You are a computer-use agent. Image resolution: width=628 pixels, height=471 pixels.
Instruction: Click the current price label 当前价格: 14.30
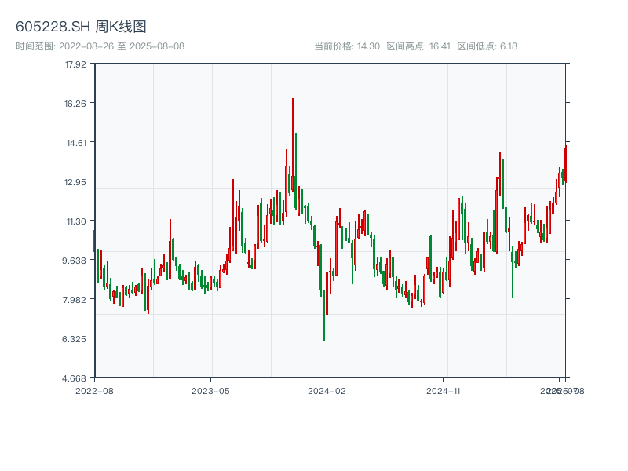tap(347, 46)
